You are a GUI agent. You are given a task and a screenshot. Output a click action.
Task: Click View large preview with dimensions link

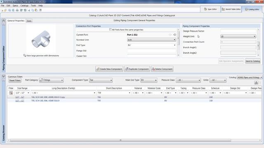coord(42,55)
